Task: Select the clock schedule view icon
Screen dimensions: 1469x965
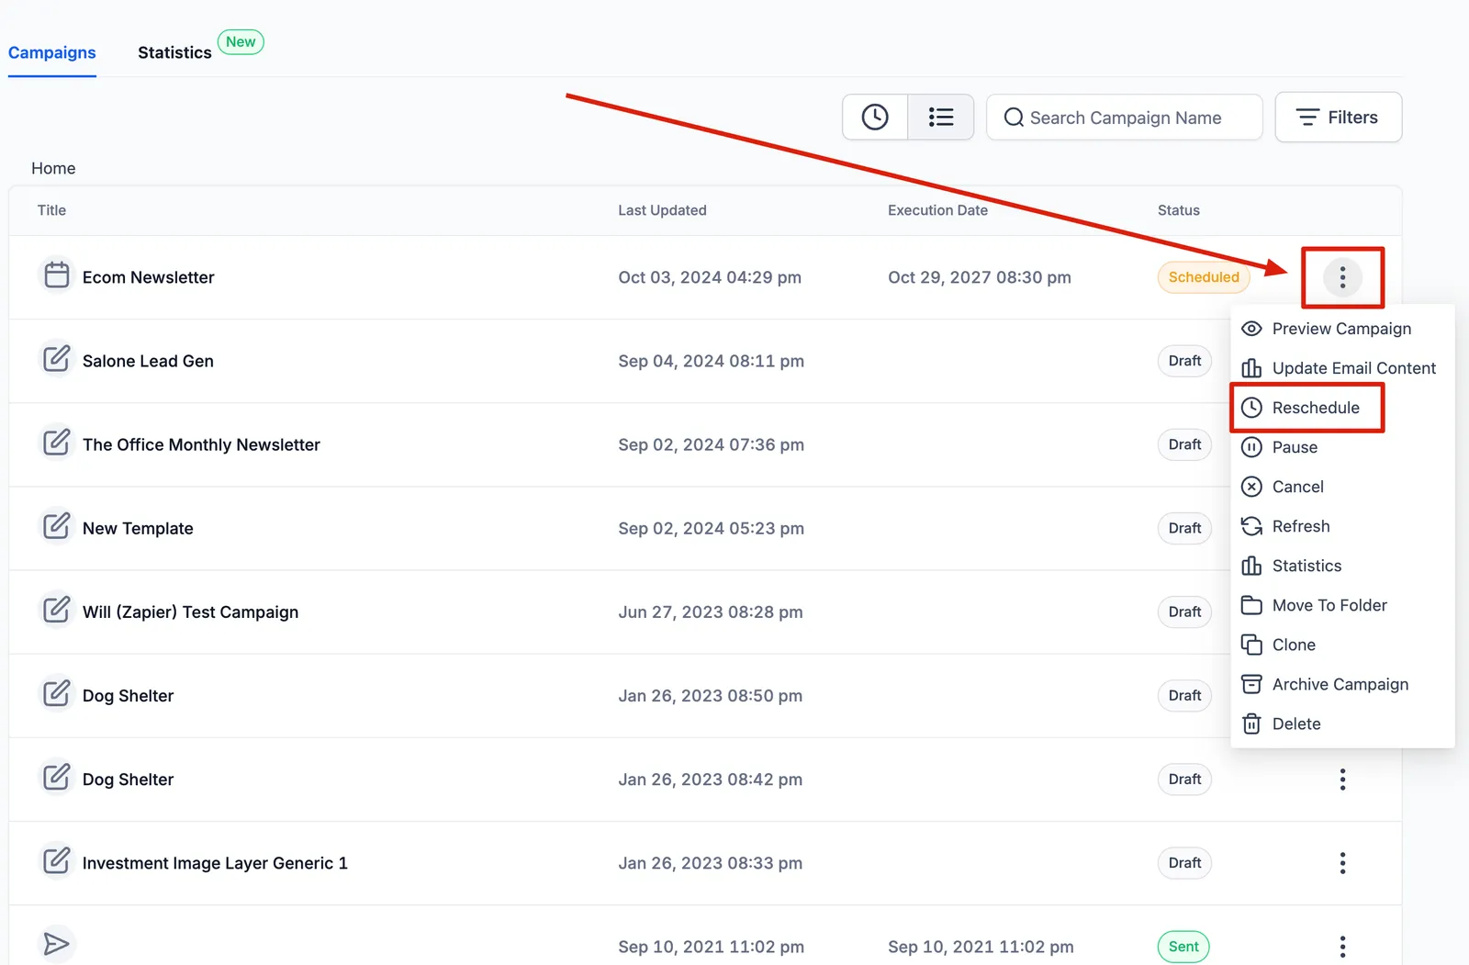Action: (x=875, y=117)
